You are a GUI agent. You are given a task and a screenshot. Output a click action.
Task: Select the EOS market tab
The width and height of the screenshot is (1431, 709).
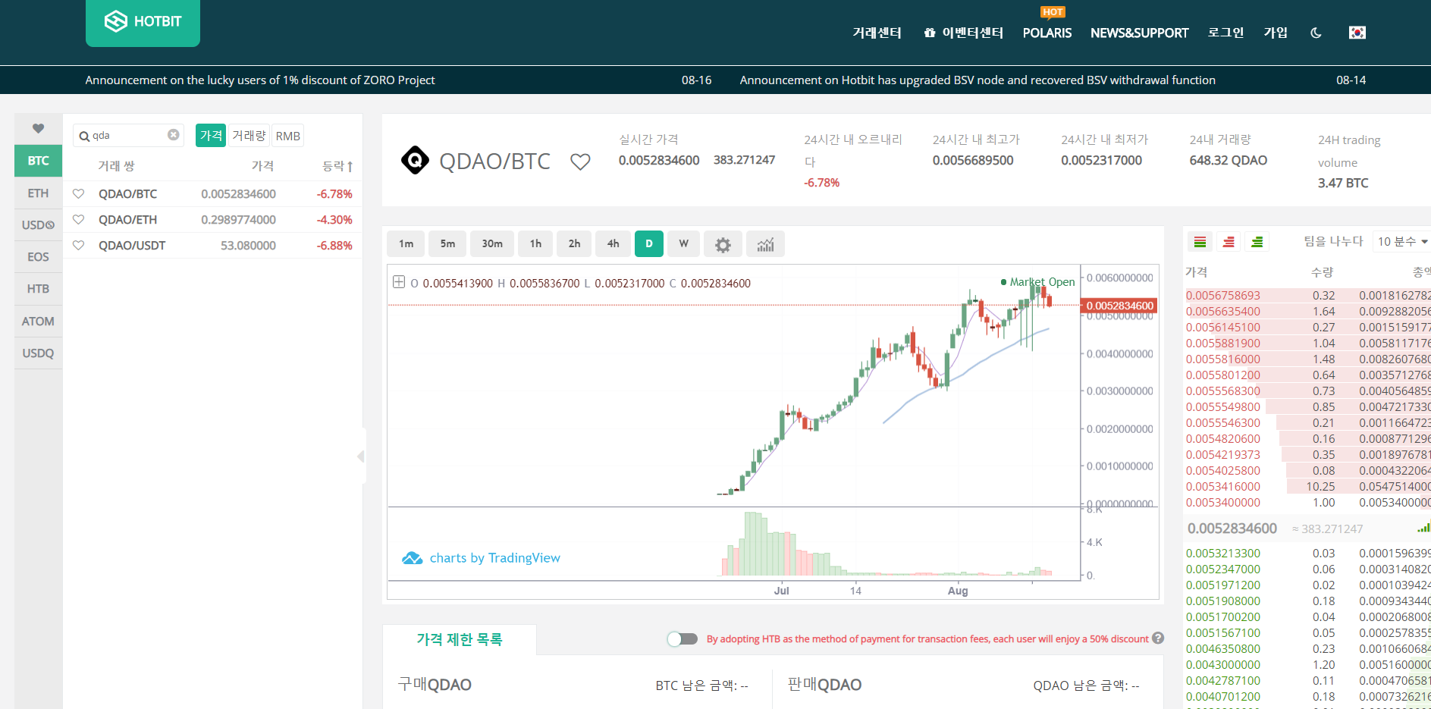[x=38, y=257]
